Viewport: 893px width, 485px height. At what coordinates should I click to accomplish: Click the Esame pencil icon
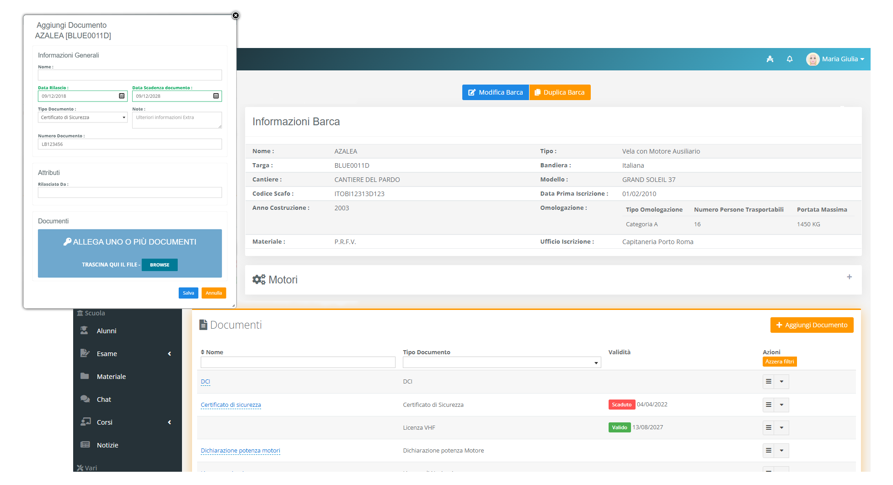(85, 353)
